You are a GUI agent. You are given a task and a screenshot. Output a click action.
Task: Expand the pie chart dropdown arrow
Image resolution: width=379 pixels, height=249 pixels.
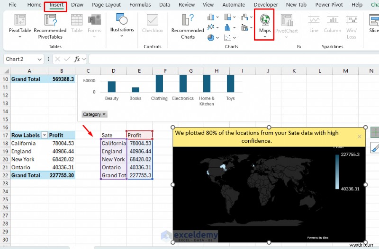[x=217, y=38]
